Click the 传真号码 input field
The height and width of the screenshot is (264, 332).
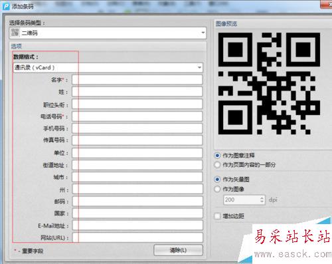tap(137, 140)
